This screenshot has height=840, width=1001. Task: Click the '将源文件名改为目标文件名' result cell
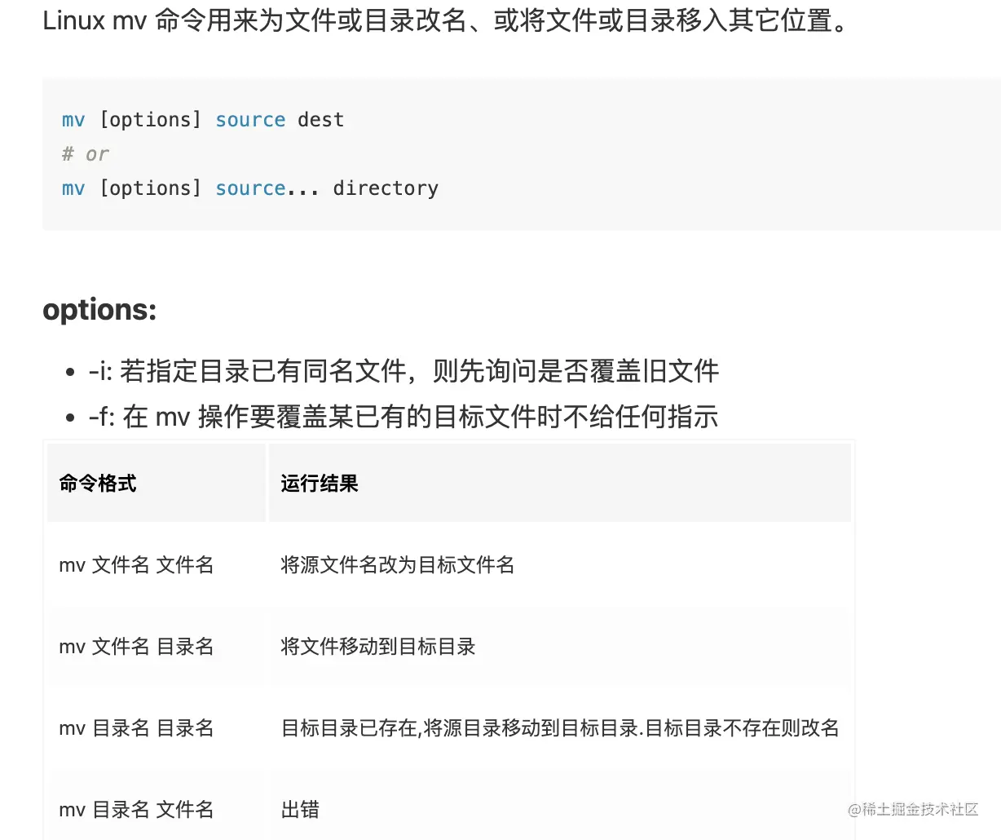(397, 565)
